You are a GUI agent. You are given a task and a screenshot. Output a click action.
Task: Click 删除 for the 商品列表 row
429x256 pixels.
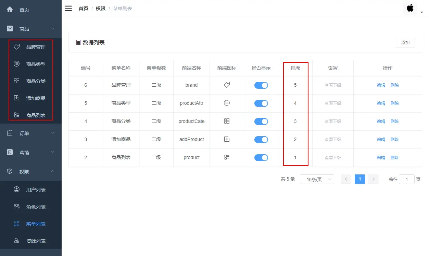[394, 158]
